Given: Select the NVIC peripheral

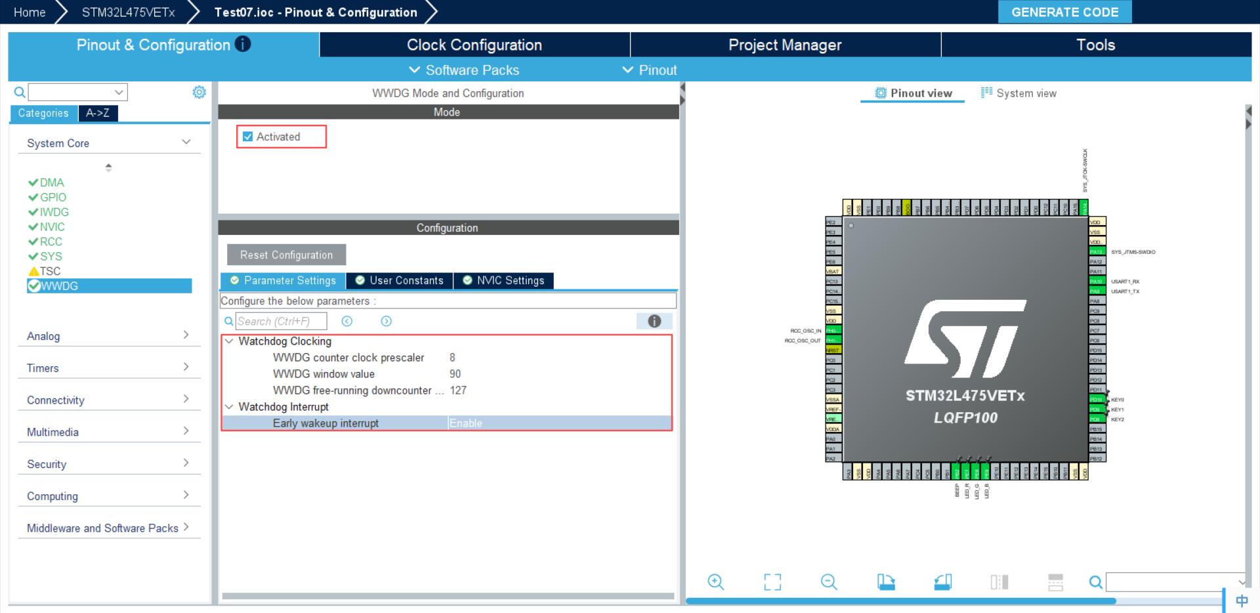Looking at the screenshot, I should [52, 227].
